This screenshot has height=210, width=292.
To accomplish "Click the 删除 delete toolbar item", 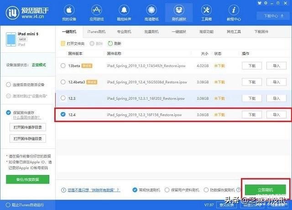I will pyautogui.click(x=96, y=44).
